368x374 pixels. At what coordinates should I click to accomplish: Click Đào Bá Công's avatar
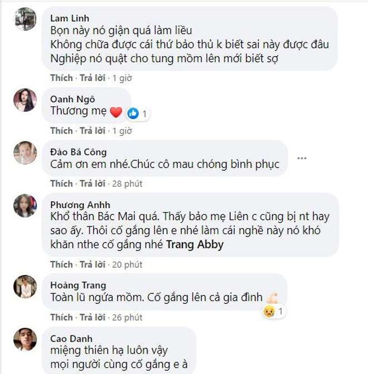click(x=25, y=152)
